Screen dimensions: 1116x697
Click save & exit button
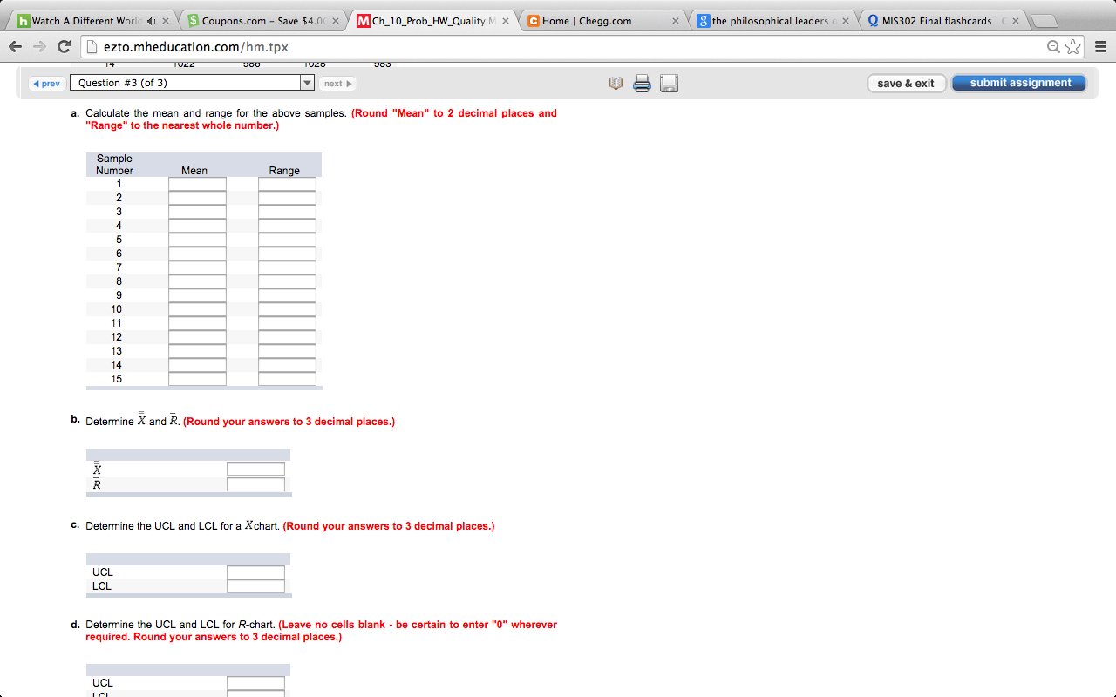click(x=906, y=84)
